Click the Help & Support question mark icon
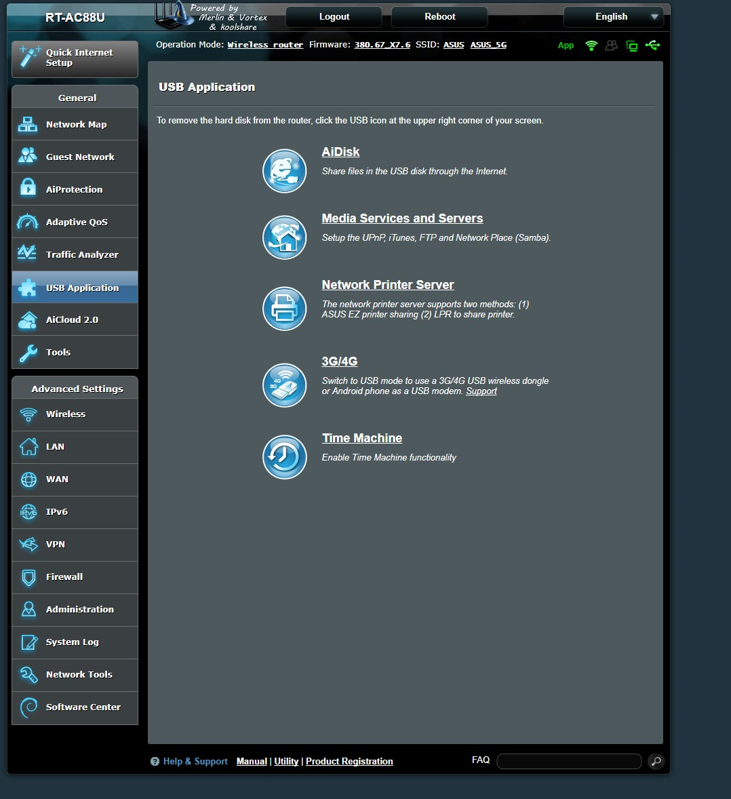The height and width of the screenshot is (799, 731). click(x=155, y=761)
